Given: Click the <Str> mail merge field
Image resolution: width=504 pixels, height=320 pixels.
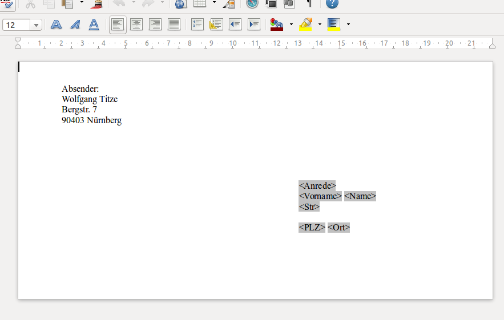Looking at the screenshot, I should click(309, 206).
